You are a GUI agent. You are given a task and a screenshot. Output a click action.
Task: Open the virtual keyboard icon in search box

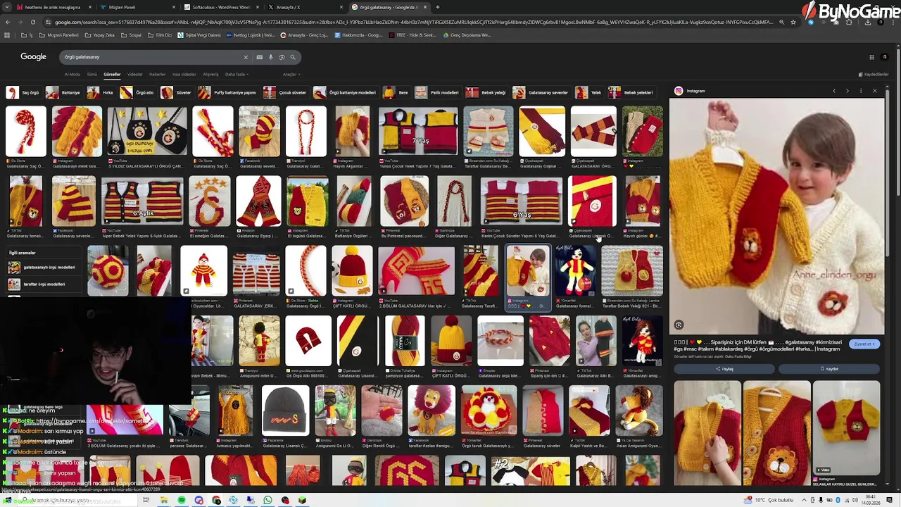(x=260, y=57)
